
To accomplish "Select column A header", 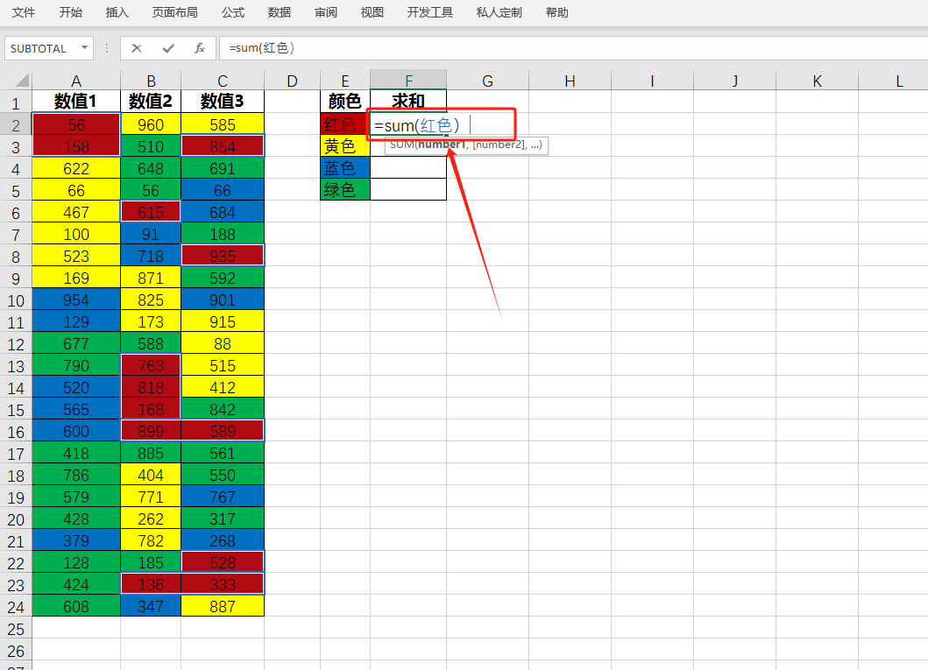I will click(x=76, y=81).
